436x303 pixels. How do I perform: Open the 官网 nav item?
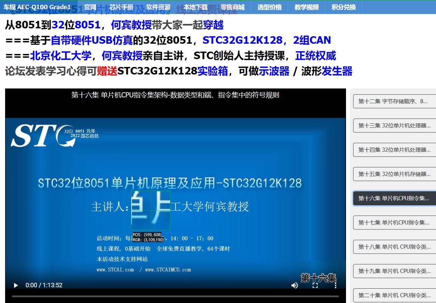pyautogui.click(x=90, y=7)
